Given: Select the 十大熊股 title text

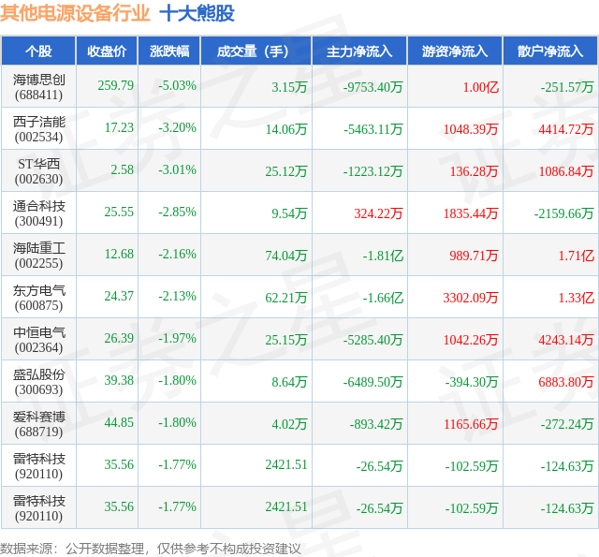Looking at the screenshot, I should (197, 13).
